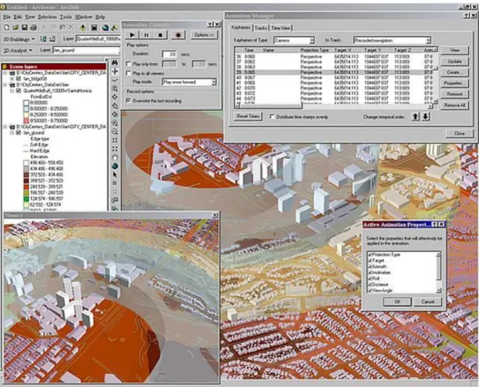Click the Full Extent globe tool
The width and height of the screenshot is (479, 387).
coord(115,166)
